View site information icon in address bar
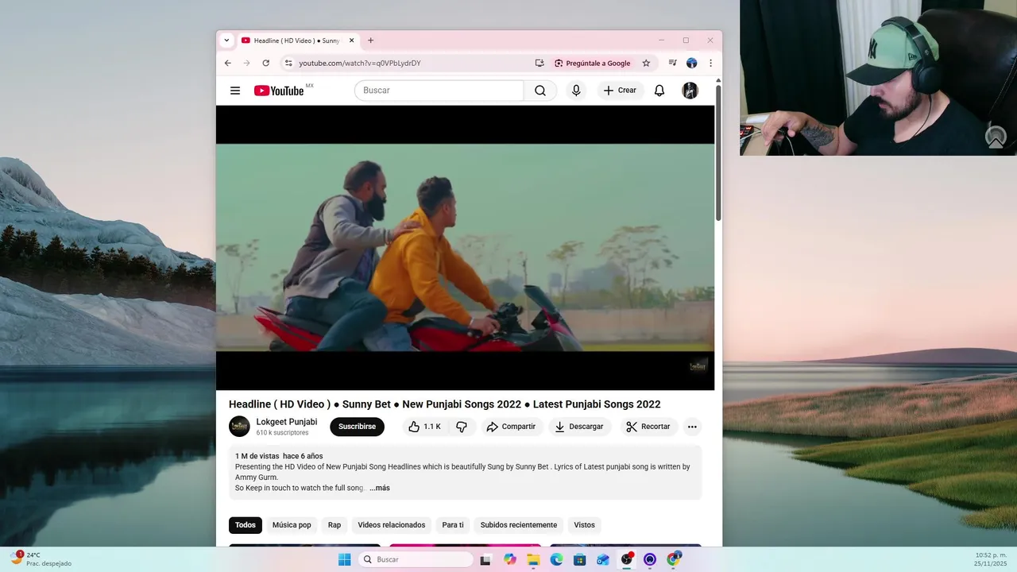This screenshot has width=1017, height=572. click(288, 63)
